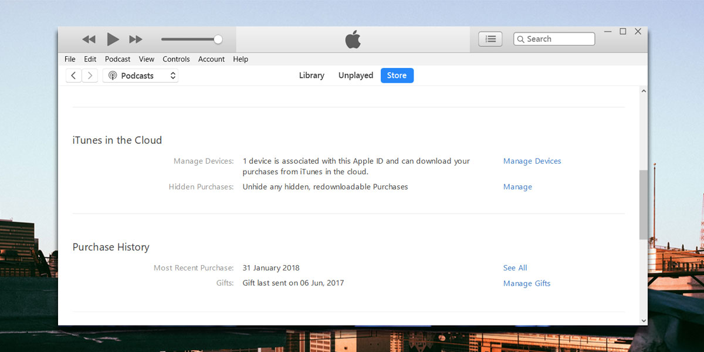Click the 'Hidden Purchases:' label
Screen dimensions: 704x352
(x=201, y=187)
